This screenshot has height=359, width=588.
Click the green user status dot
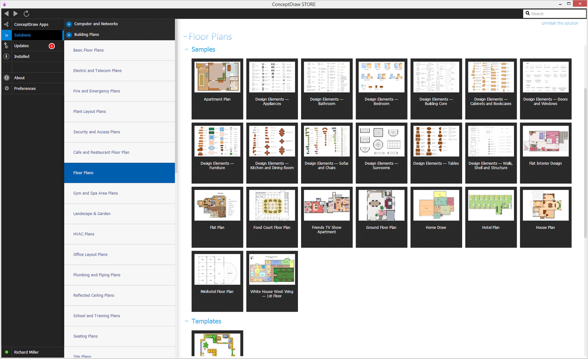coord(7,352)
